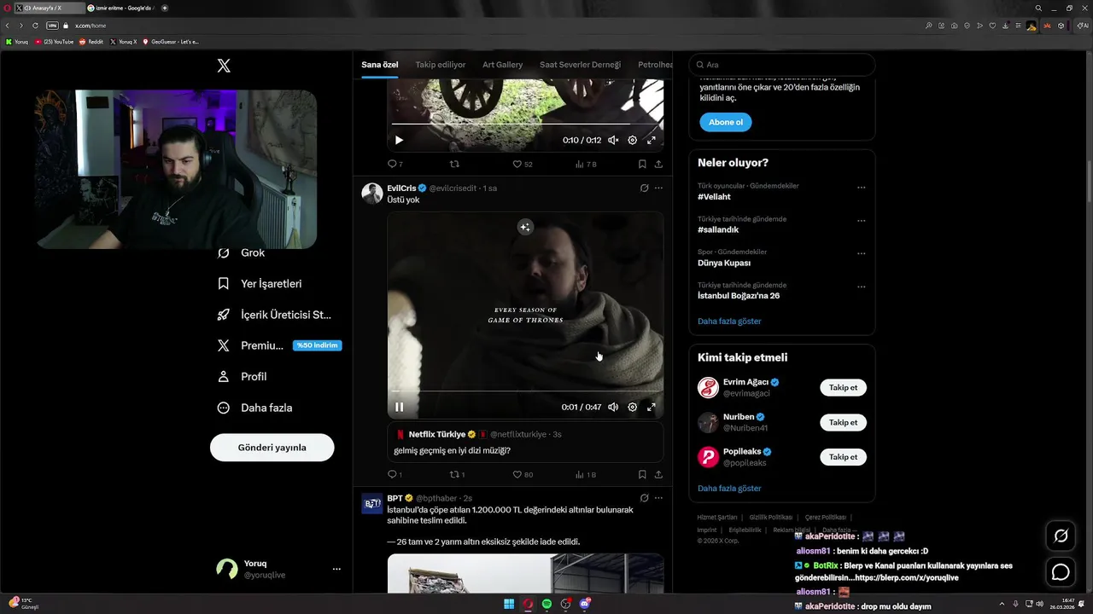
Task: Seek on the top video progress bar
Action: [525, 124]
